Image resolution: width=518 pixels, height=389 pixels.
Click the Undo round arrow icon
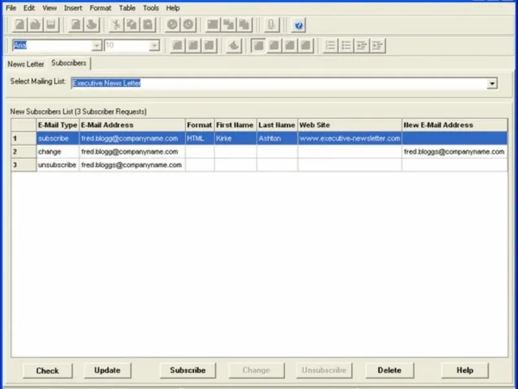point(172,25)
